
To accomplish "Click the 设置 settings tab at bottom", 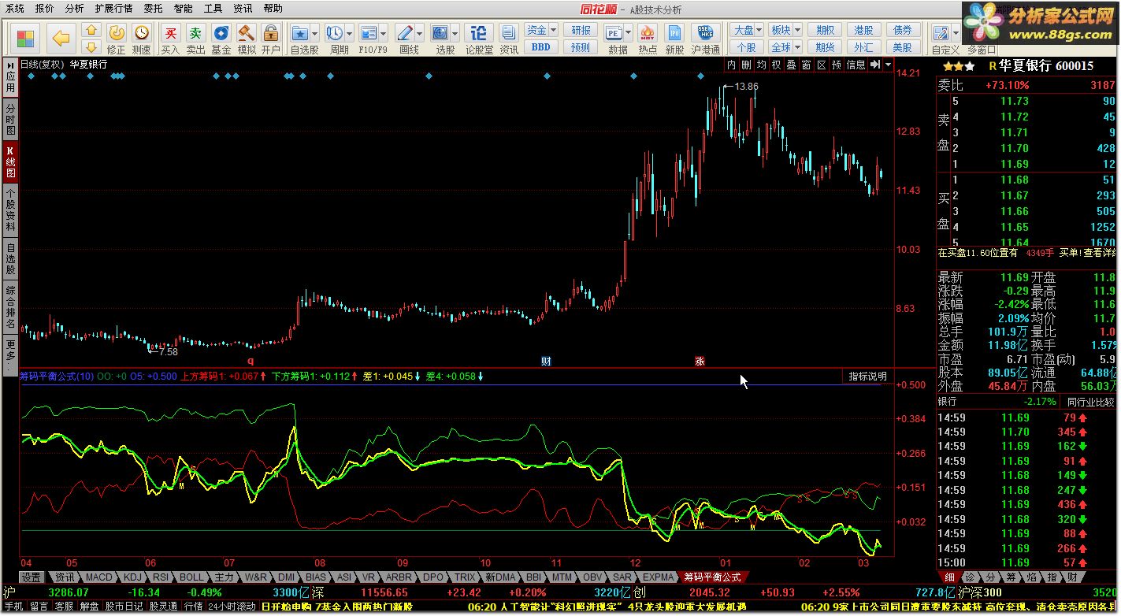I will 31,577.
